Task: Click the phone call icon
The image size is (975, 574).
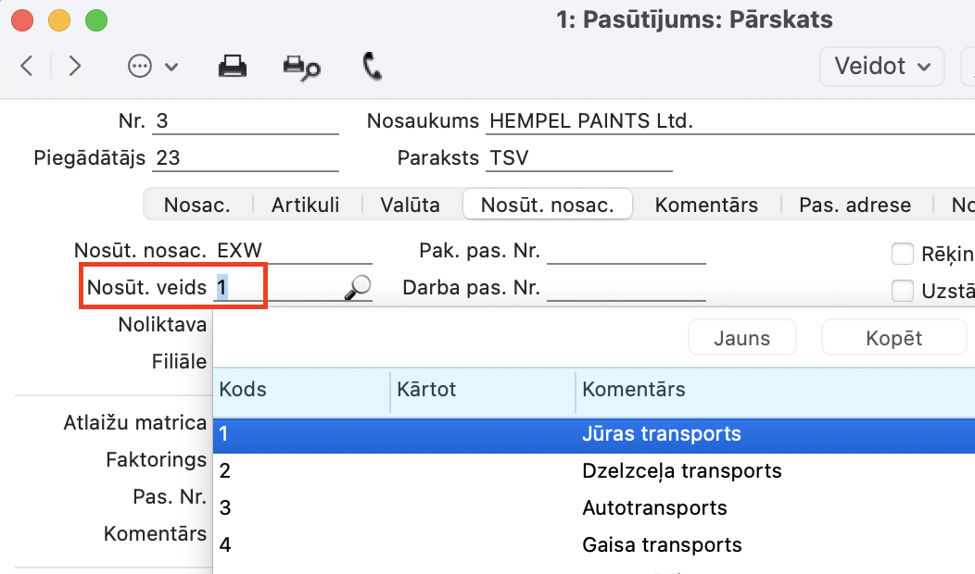Action: (372, 66)
